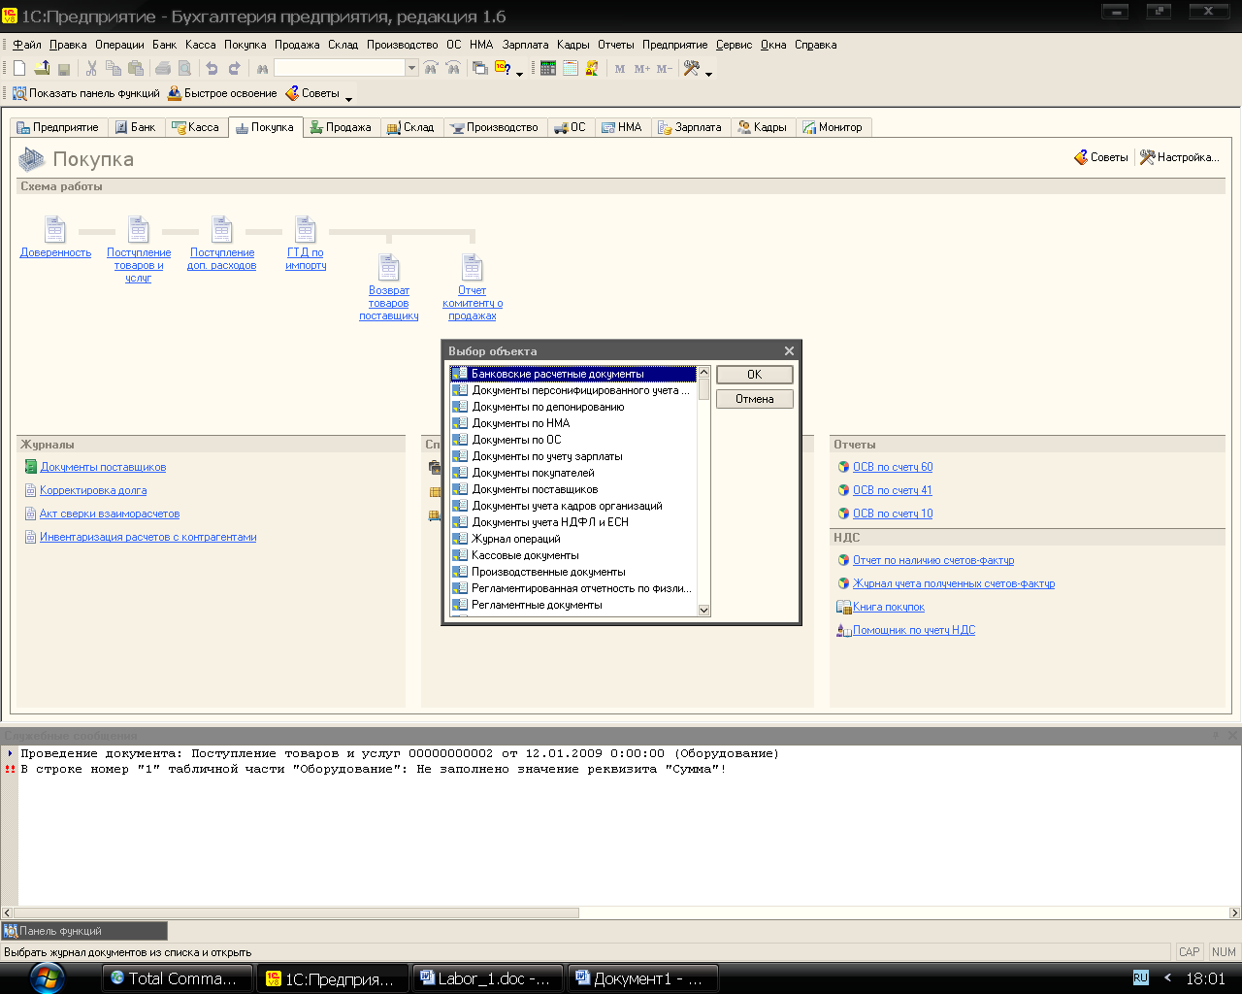This screenshot has width=1242, height=994.
Task: Open the Акт сверки взаиморасчетов link
Action: (x=110, y=514)
